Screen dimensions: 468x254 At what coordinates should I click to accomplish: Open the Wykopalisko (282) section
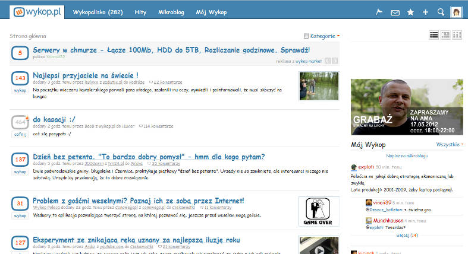click(x=98, y=12)
